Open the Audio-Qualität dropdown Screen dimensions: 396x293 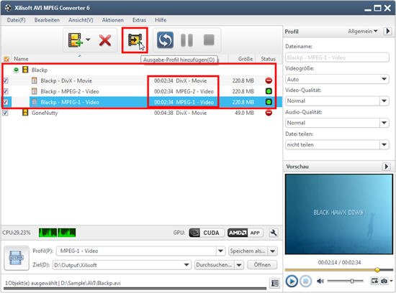click(x=337, y=123)
